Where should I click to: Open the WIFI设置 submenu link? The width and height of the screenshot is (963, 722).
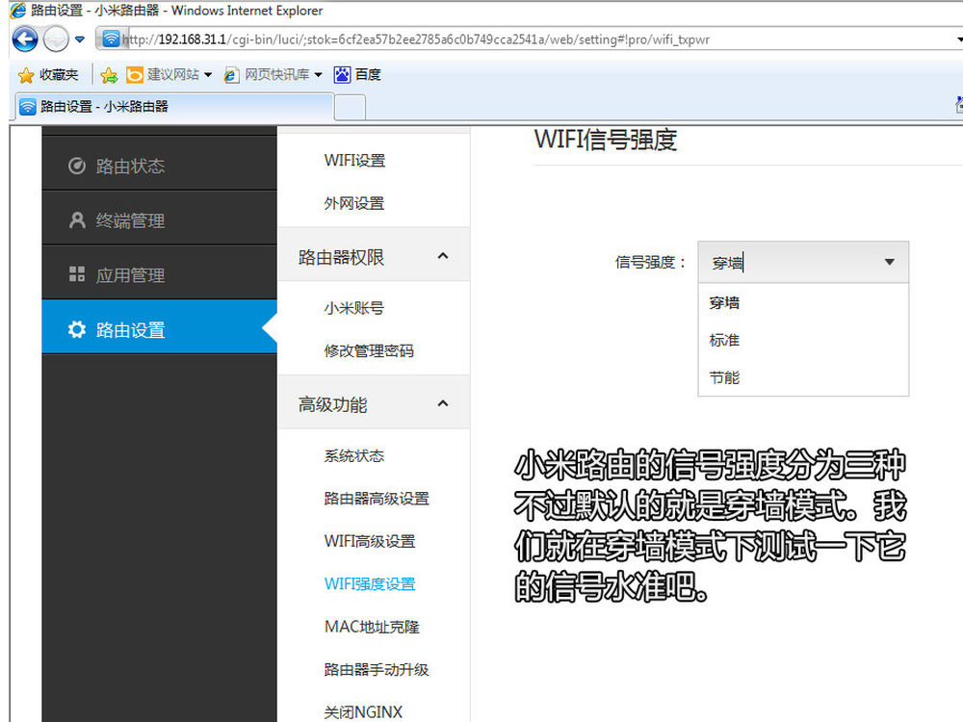355,161
